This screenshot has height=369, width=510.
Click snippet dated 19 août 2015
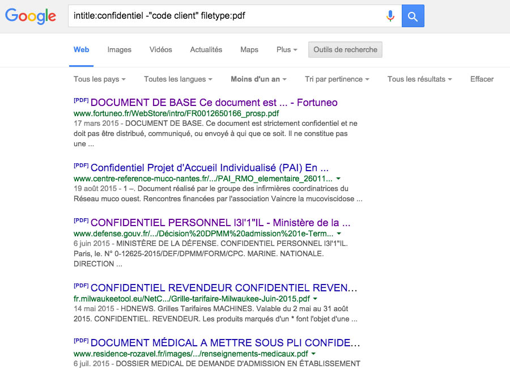point(218,194)
